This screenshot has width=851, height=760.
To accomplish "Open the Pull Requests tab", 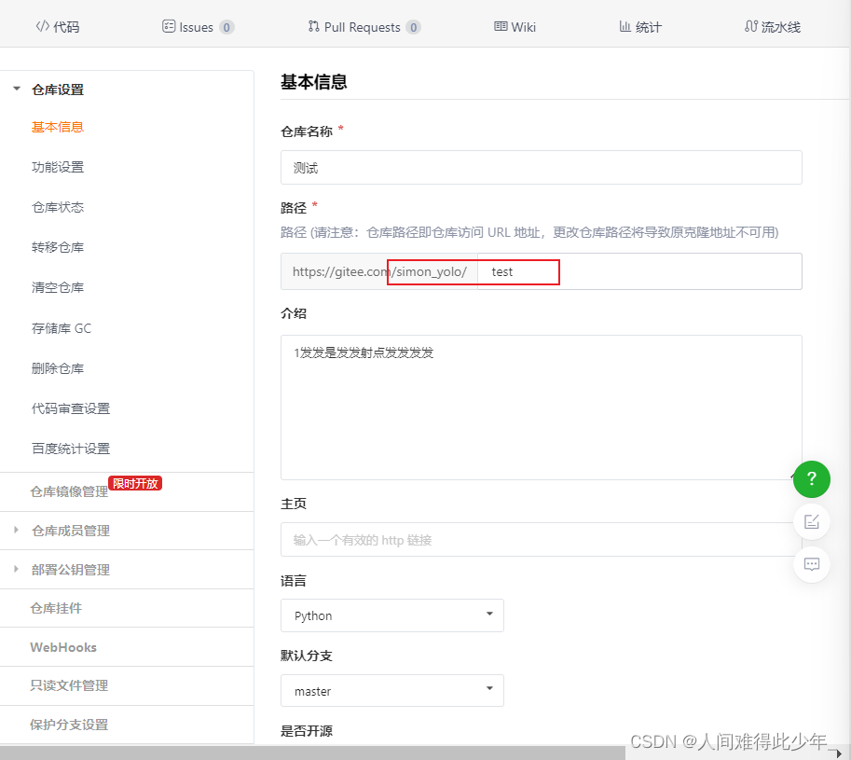I will click(364, 27).
